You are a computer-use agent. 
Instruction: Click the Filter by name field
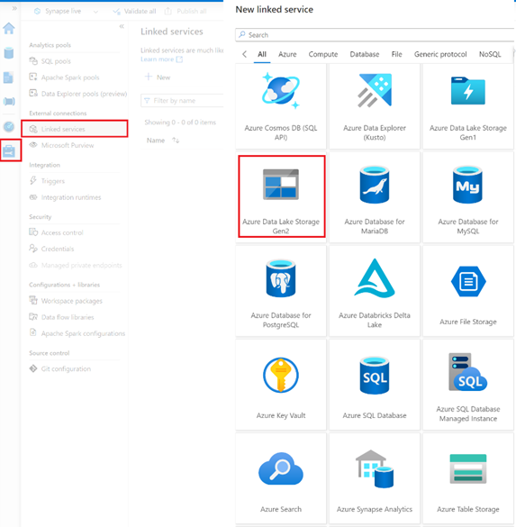point(182,101)
